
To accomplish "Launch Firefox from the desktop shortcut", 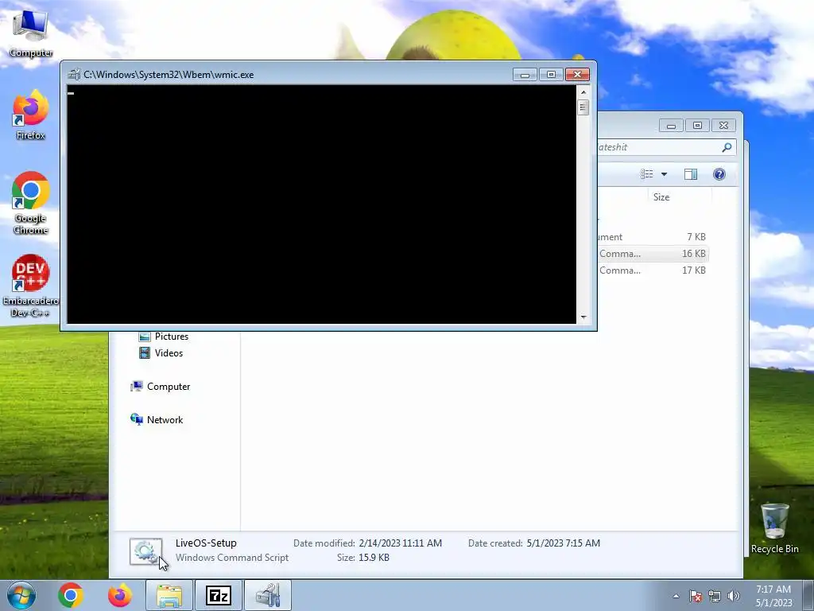I will click(x=31, y=115).
